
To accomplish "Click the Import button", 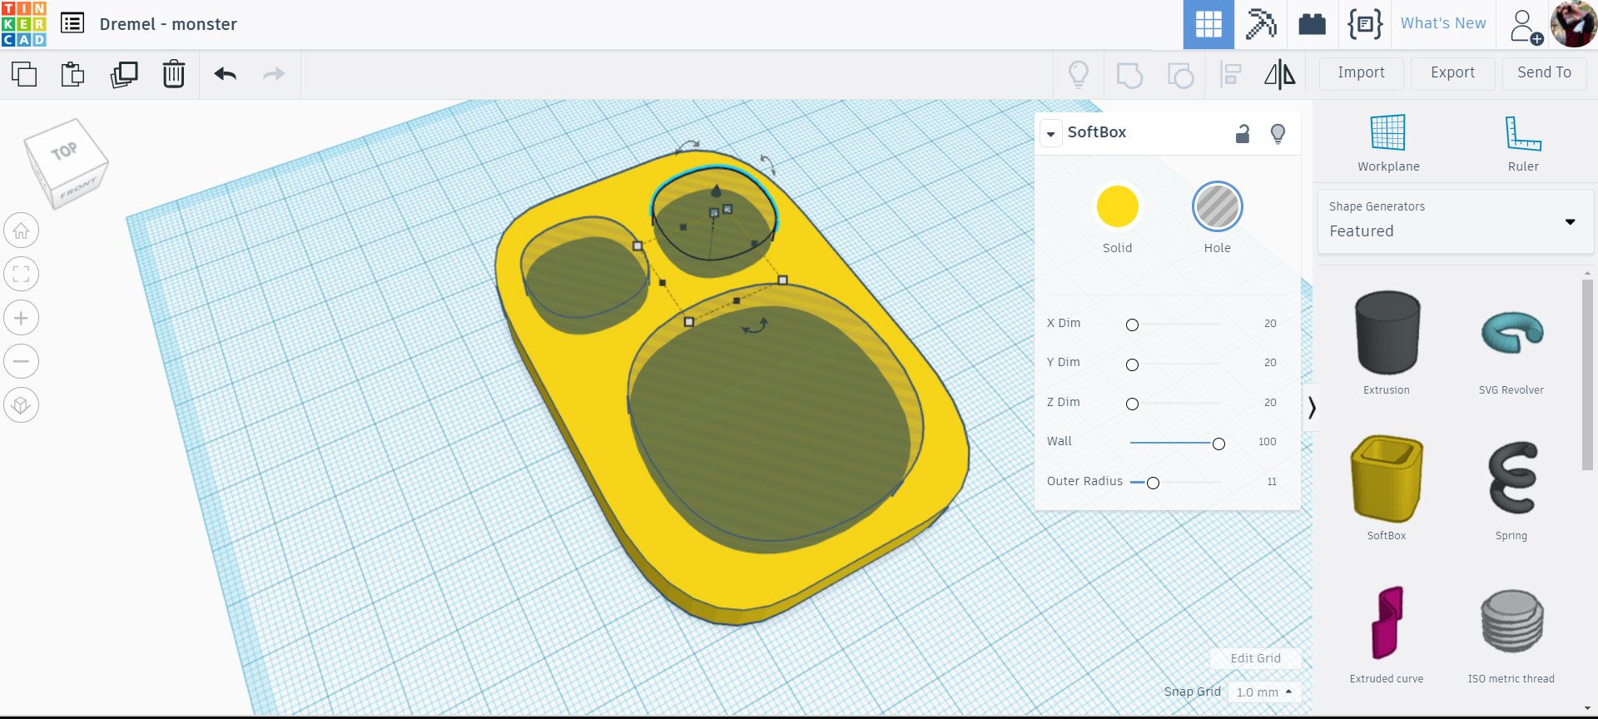I will [1362, 73].
